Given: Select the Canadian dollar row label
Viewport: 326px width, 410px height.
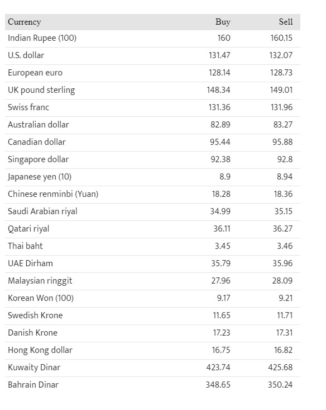Looking at the screenshot, I should [x=36, y=142].
